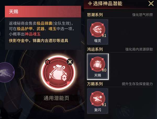The width and height of the screenshot is (157, 119).
Task: Open the 万籁系列 section header
Action: (x=95, y=84)
